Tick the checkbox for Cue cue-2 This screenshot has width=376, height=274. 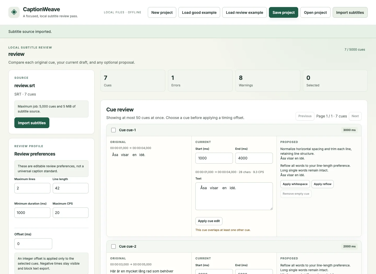113,246
